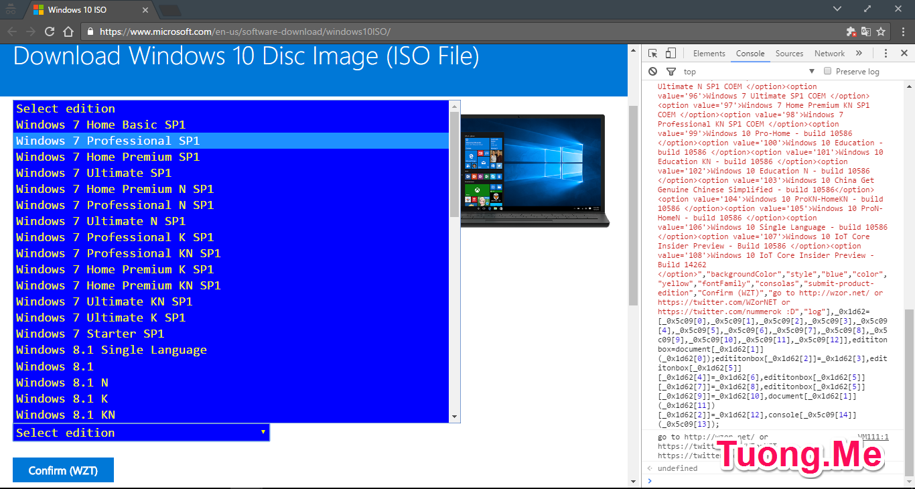Select Windows 7 Professional K SP1
The height and width of the screenshot is (489, 915).
[x=231, y=237]
